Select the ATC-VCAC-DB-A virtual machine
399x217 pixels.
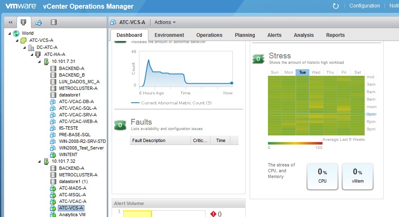(76, 101)
